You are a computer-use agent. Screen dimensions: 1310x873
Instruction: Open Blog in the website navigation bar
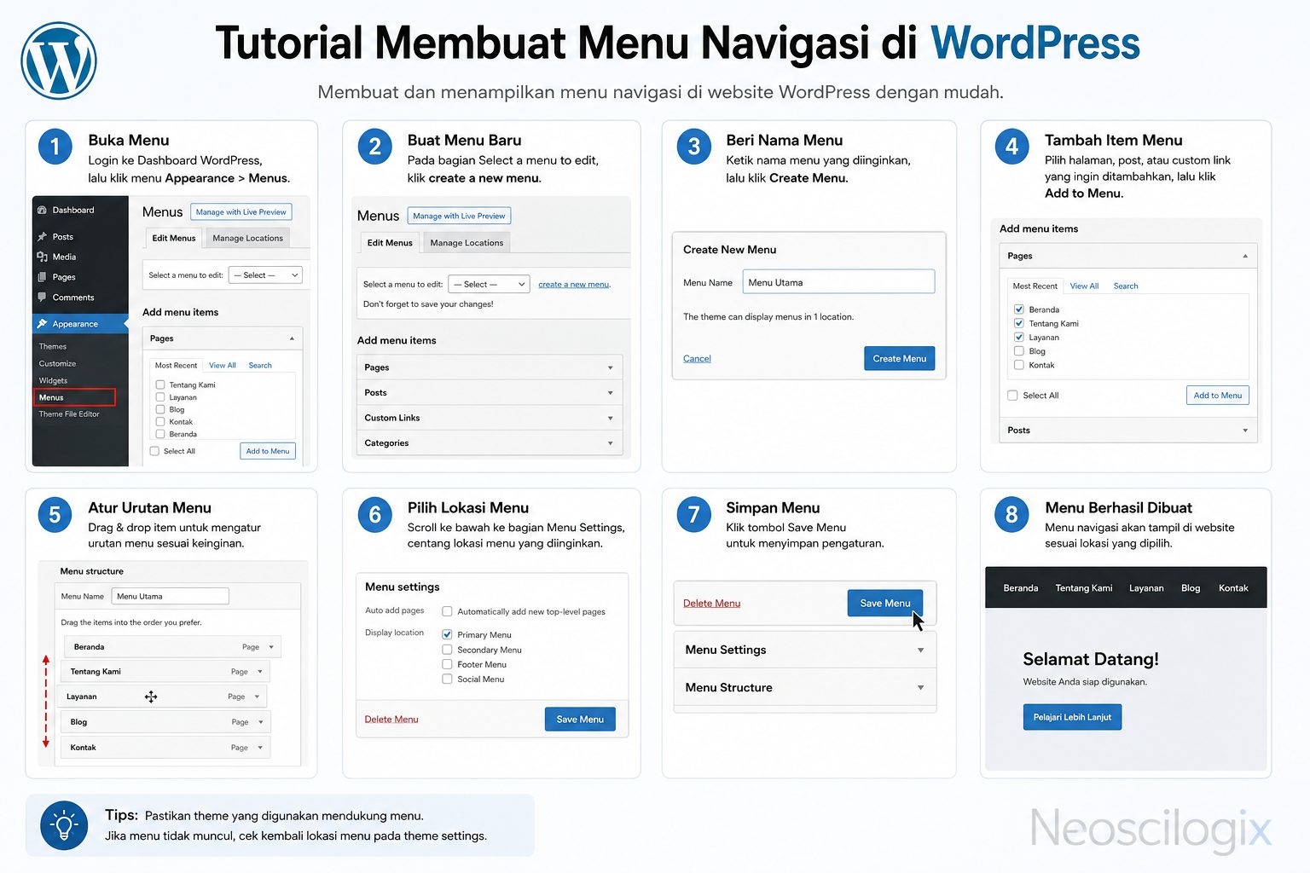1191,588
